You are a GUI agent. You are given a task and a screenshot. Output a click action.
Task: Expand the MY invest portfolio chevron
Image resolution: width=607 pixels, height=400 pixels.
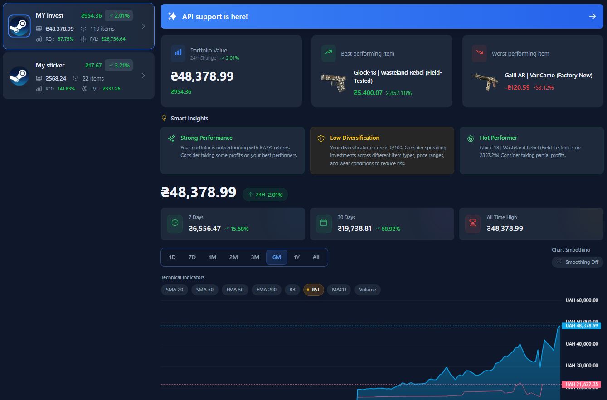143,26
